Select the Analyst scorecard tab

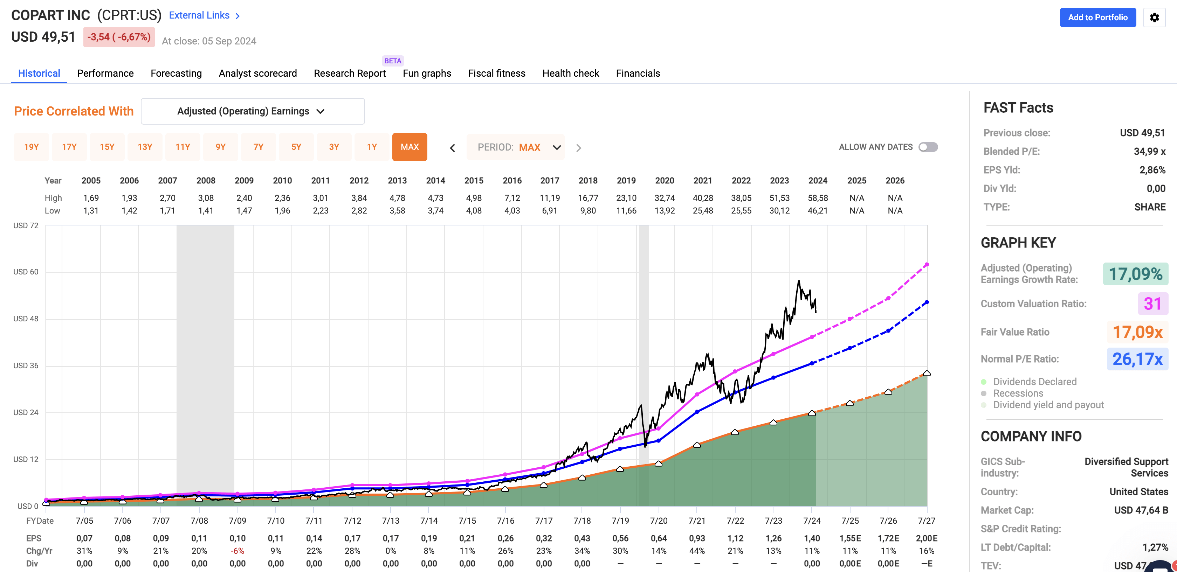pos(257,73)
